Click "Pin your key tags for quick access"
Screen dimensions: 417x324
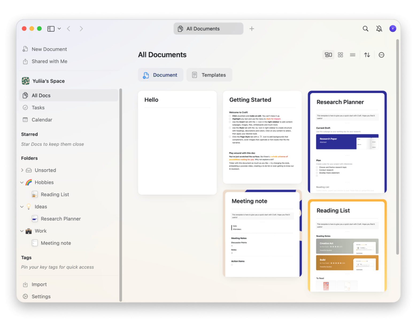57,267
